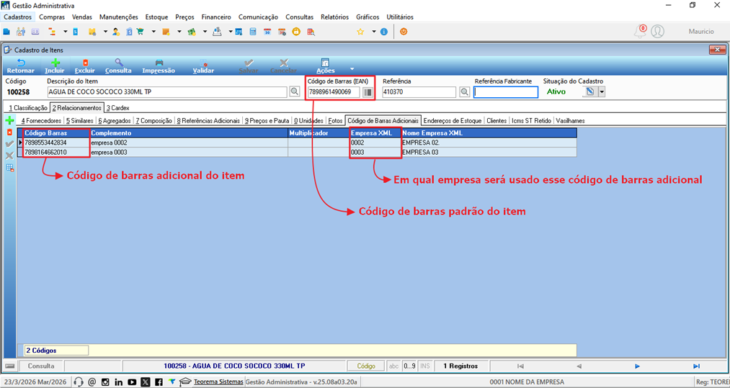Open the Relatórios menu
Screen dimensions: 730x388
[x=335, y=17]
